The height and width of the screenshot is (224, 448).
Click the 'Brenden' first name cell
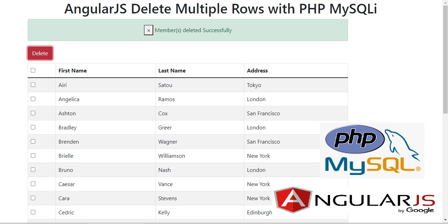point(106,142)
